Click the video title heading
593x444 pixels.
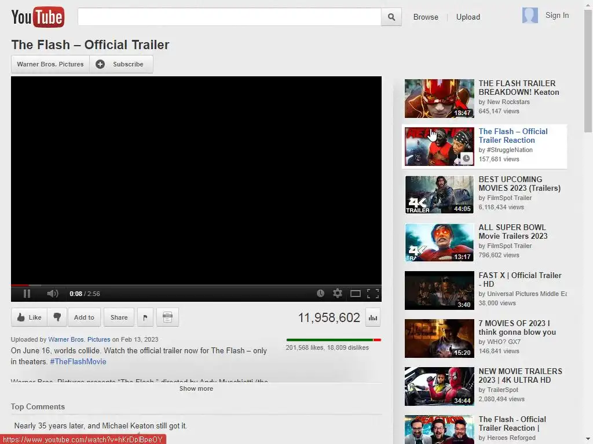pos(90,45)
